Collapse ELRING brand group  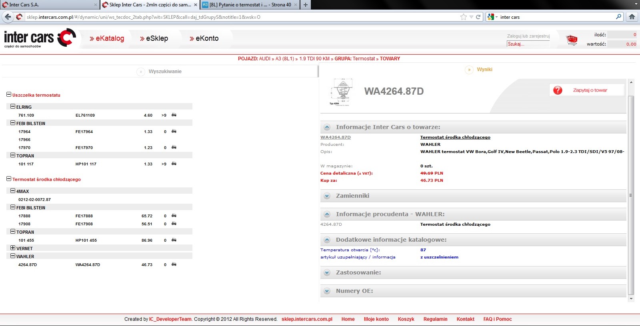point(13,107)
